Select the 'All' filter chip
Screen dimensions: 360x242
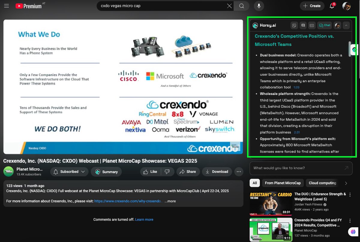click(x=255, y=183)
